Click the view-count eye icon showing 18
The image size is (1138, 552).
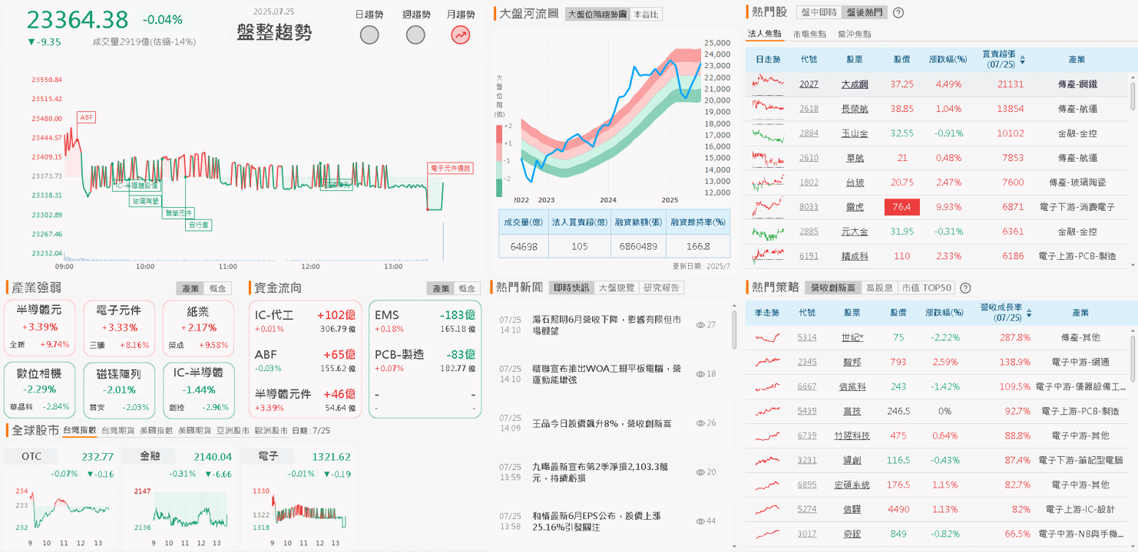click(x=700, y=374)
